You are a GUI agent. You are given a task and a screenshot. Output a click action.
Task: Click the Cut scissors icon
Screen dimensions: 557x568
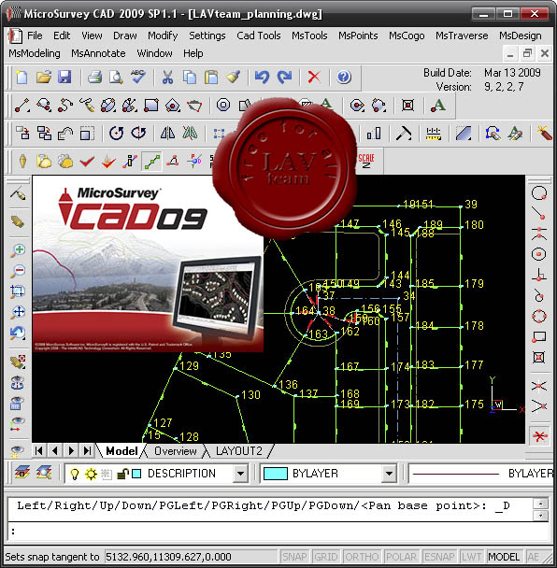167,78
